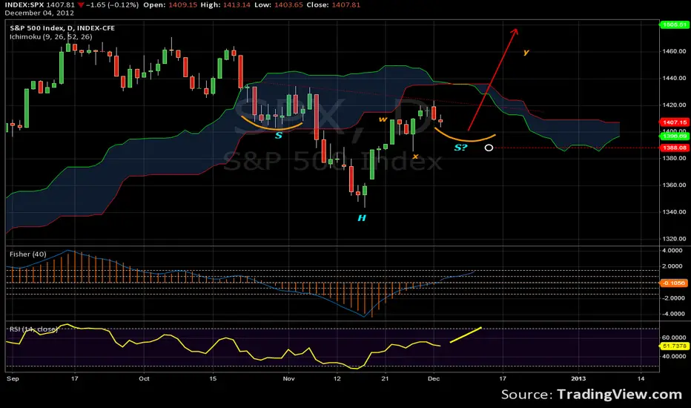Click the -4.0000 Fisher axis value
Image resolution: width=691 pixels, height=408 pixels.
(672, 314)
